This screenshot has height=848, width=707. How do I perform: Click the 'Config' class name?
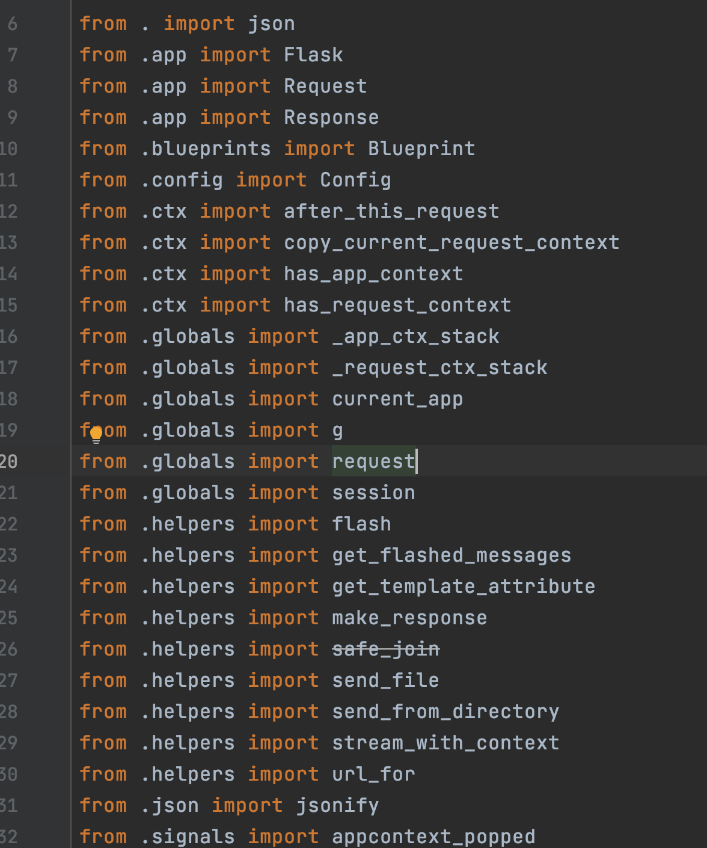tap(355, 180)
